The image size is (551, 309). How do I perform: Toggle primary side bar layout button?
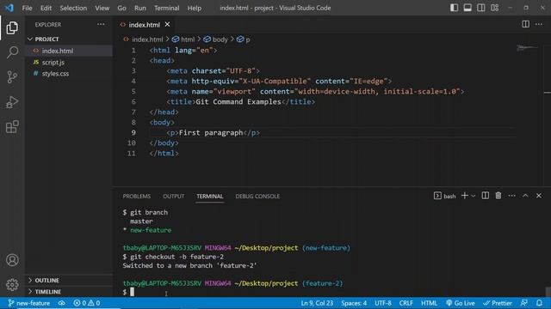tap(454, 8)
